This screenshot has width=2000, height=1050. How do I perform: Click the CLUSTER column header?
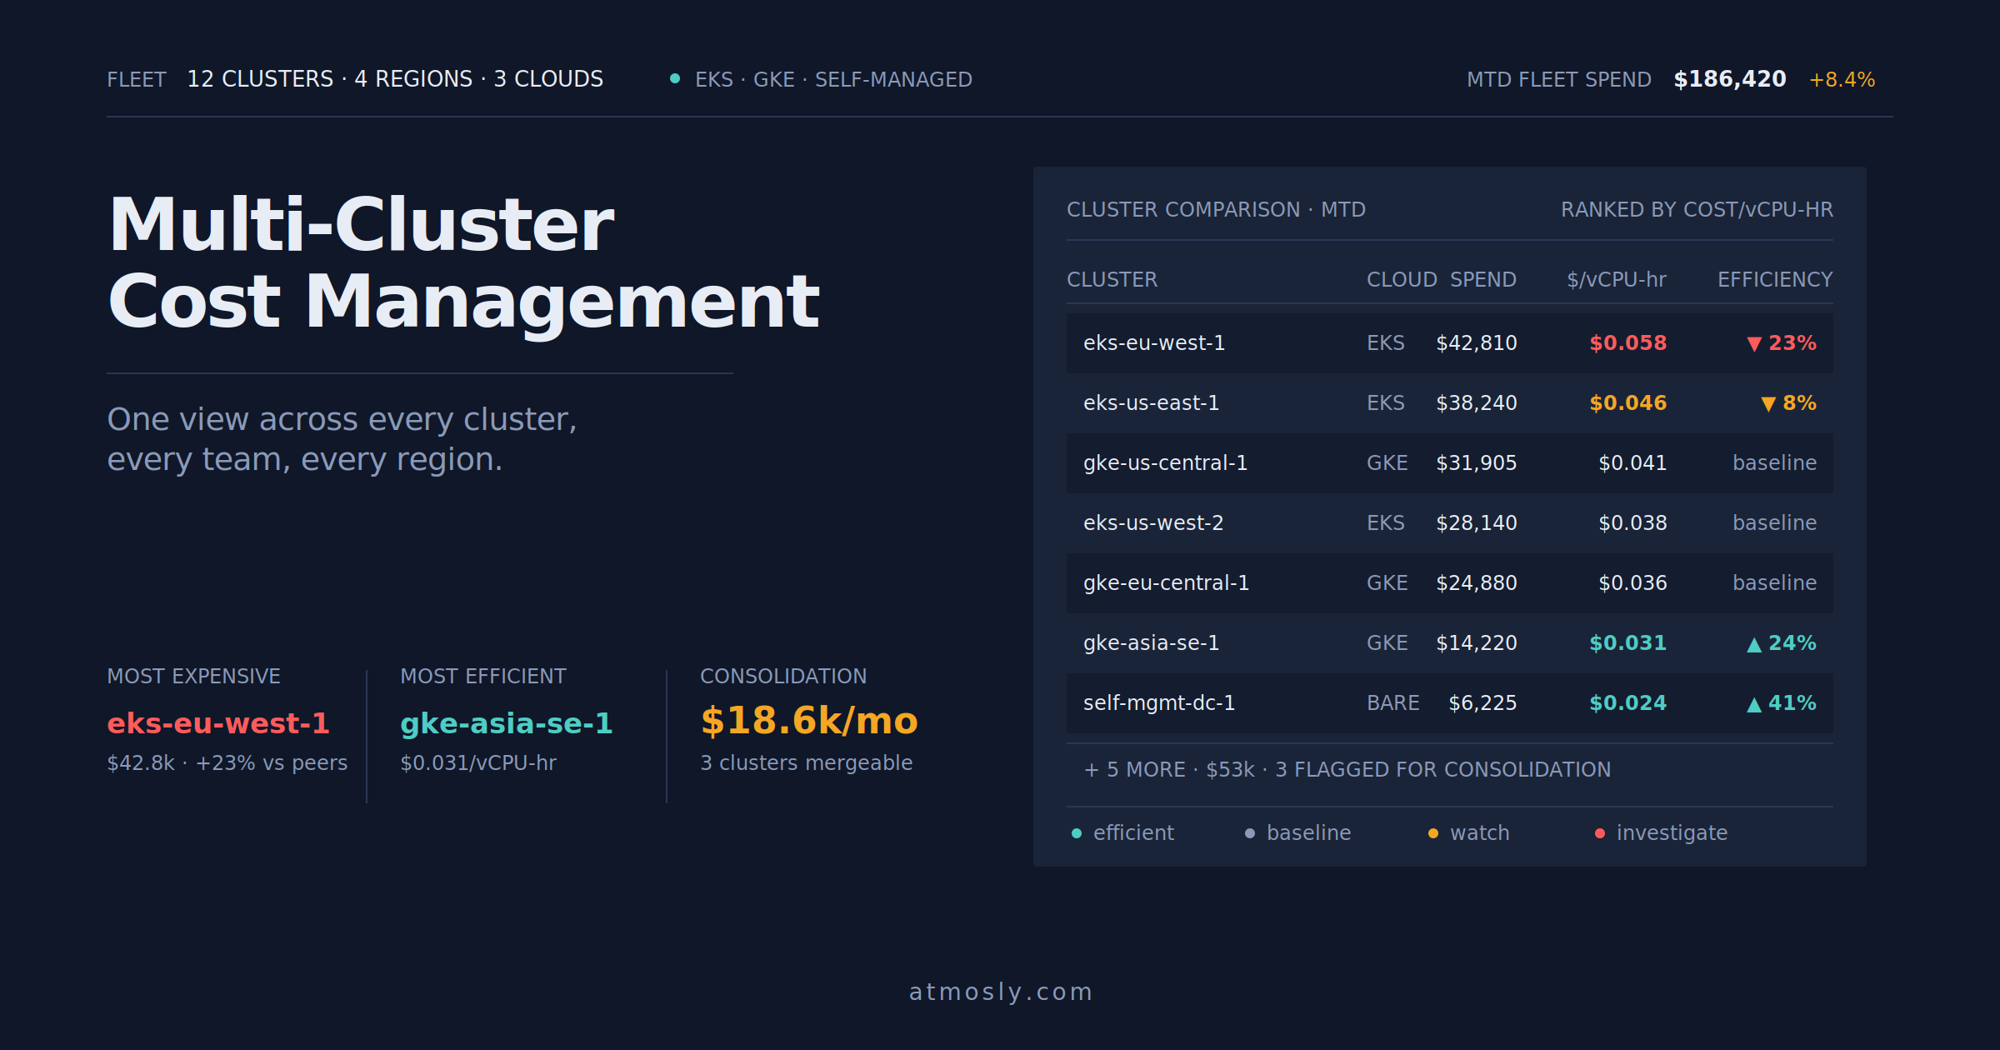pyautogui.click(x=1112, y=279)
